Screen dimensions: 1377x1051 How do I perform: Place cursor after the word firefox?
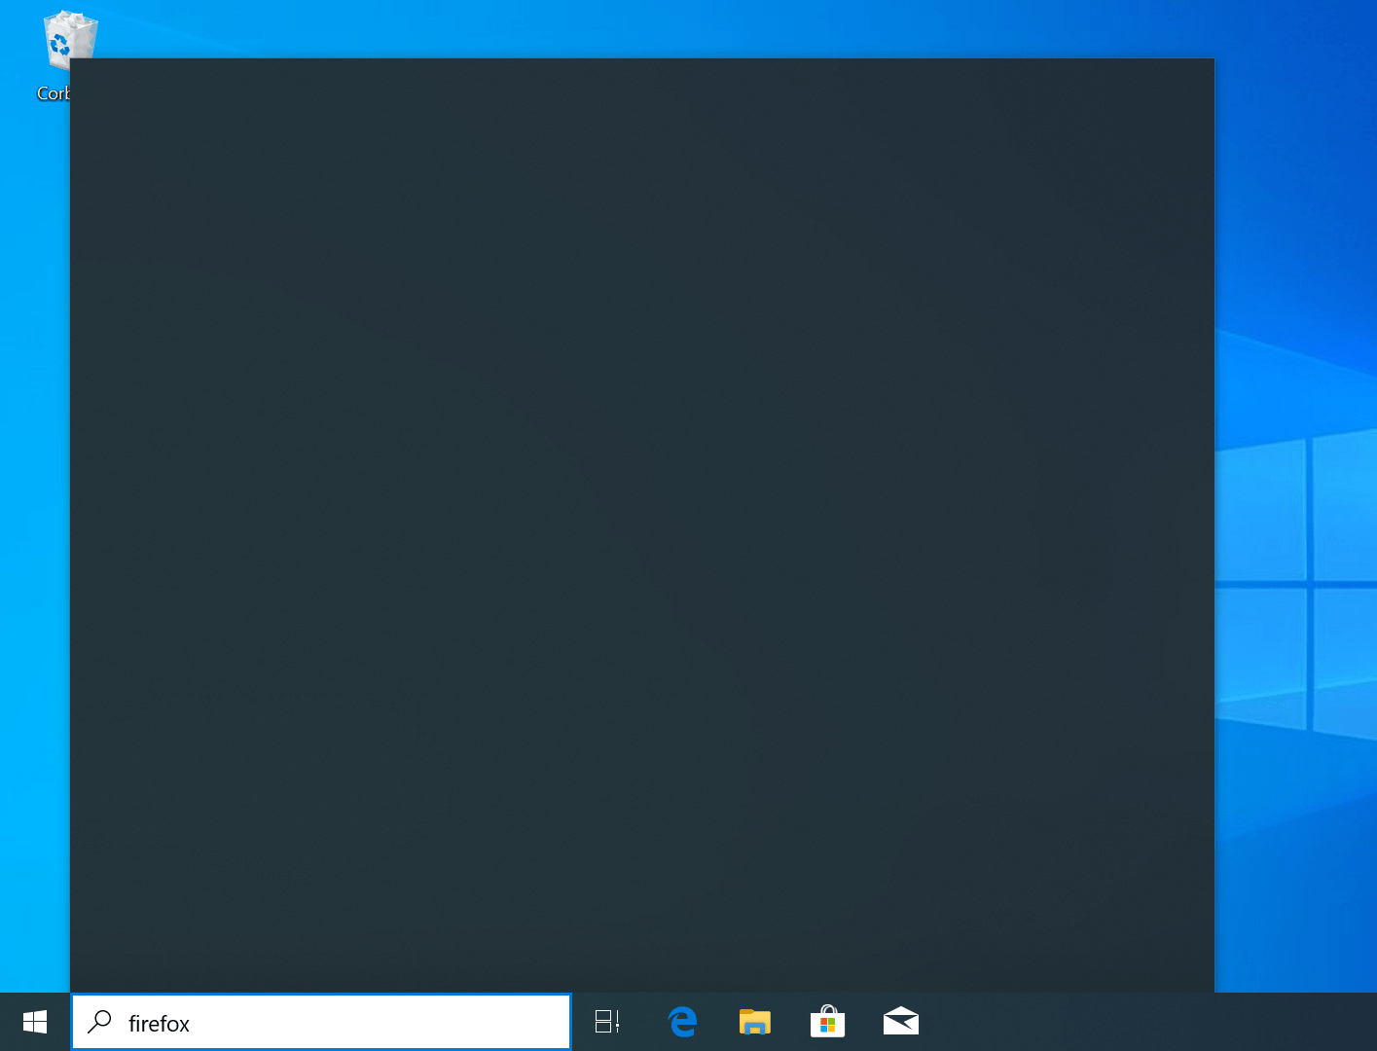(192, 1024)
